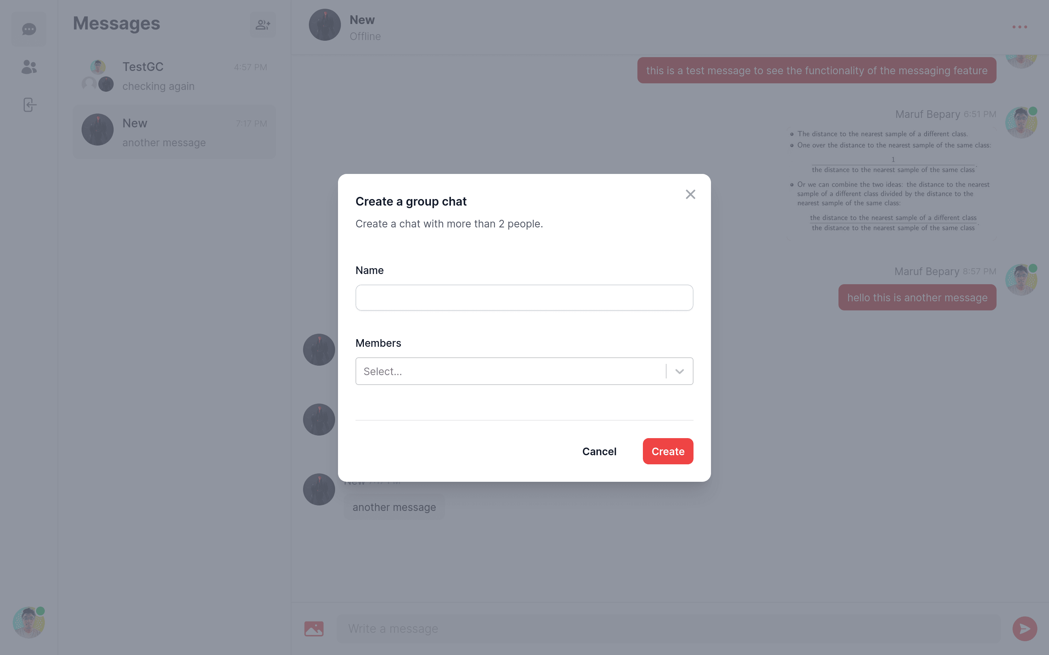Click the Create button to confirm group
The height and width of the screenshot is (655, 1049).
point(668,451)
